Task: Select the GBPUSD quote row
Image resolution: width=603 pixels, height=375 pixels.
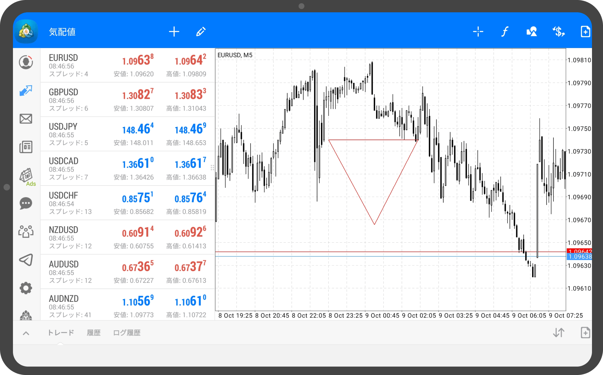Action: tap(128, 100)
